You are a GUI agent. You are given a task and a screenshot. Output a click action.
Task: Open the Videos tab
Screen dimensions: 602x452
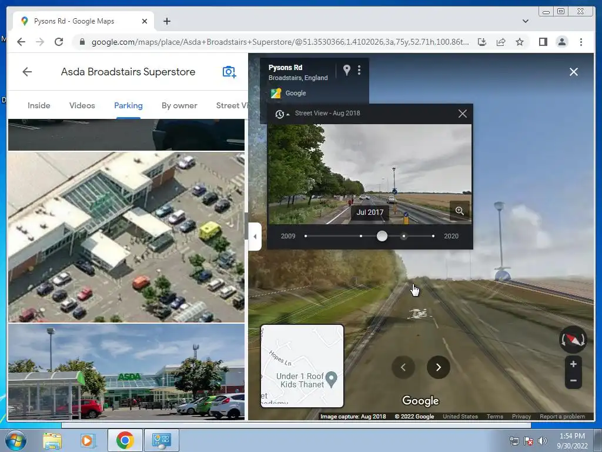[x=82, y=105]
